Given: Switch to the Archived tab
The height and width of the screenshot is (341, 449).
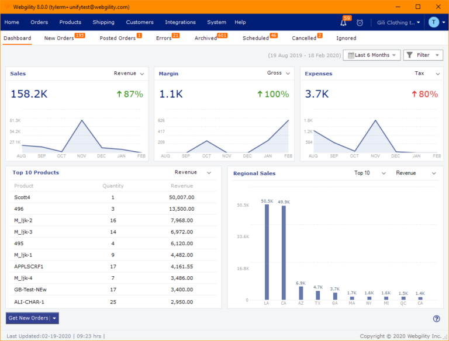Looking at the screenshot, I should pyautogui.click(x=206, y=39).
